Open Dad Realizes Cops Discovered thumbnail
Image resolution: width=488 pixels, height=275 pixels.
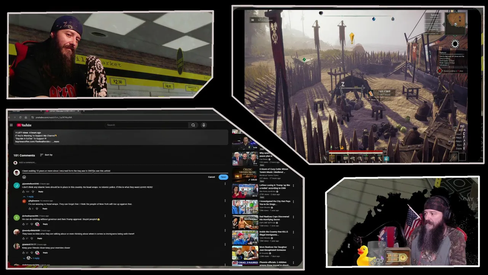pos(245,222)
